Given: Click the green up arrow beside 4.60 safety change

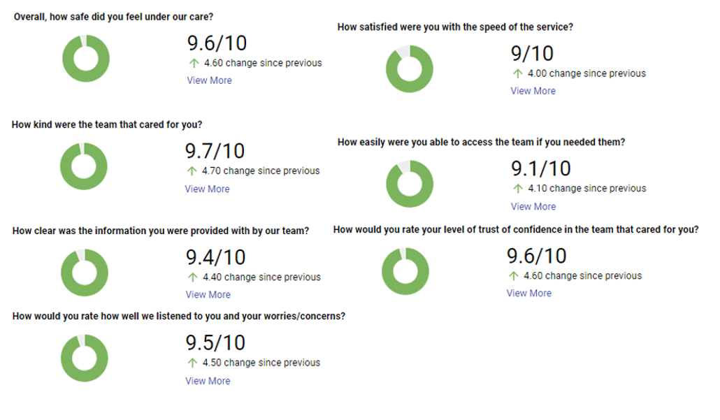Looking at the screenshot, I should (194, 63).
